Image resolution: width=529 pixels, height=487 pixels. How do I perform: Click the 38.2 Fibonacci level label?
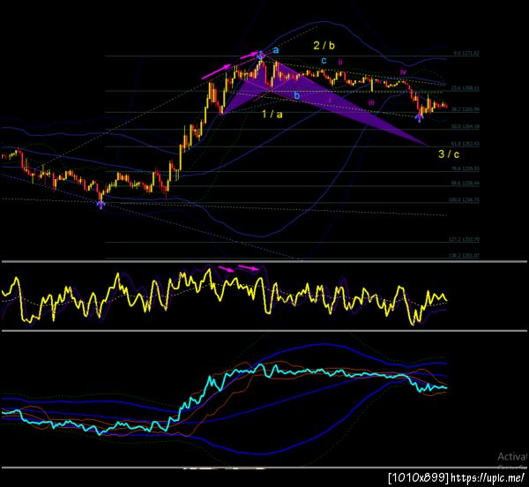(466, 109)
